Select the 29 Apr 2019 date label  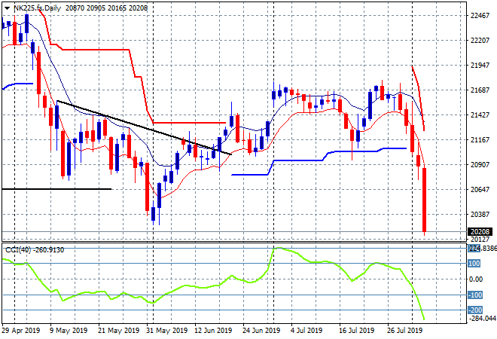coord(21,331)
